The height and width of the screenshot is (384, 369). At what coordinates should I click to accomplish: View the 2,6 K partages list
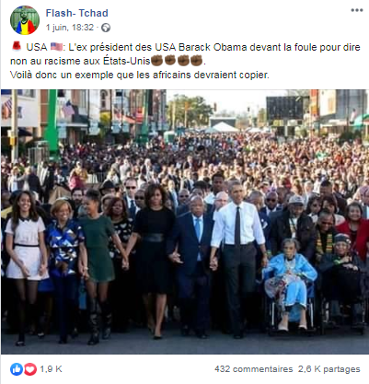(x=329, y=369)
